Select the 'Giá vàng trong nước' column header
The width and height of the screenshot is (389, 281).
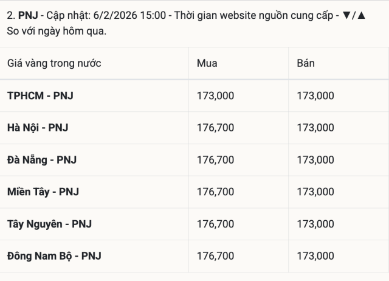[54, 63]
